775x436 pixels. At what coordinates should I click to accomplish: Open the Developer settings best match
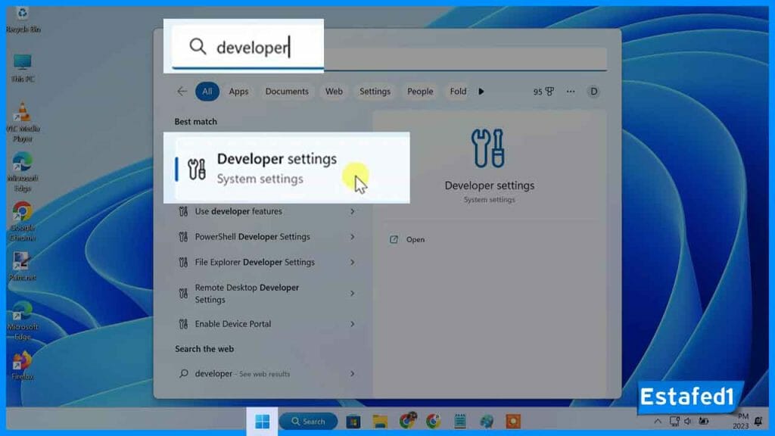(287, 168)
